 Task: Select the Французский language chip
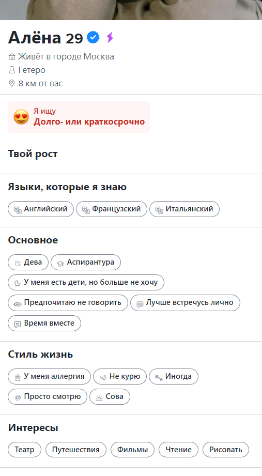112,209
